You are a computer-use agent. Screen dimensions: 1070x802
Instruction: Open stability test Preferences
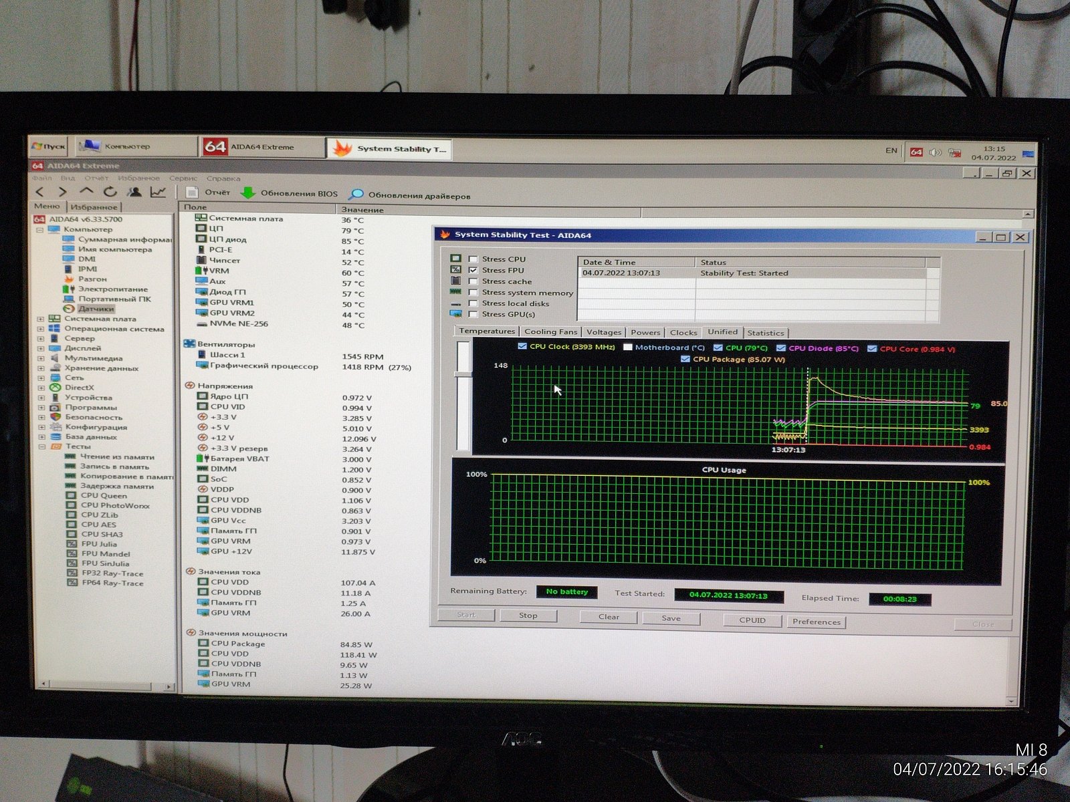(817, 622)
